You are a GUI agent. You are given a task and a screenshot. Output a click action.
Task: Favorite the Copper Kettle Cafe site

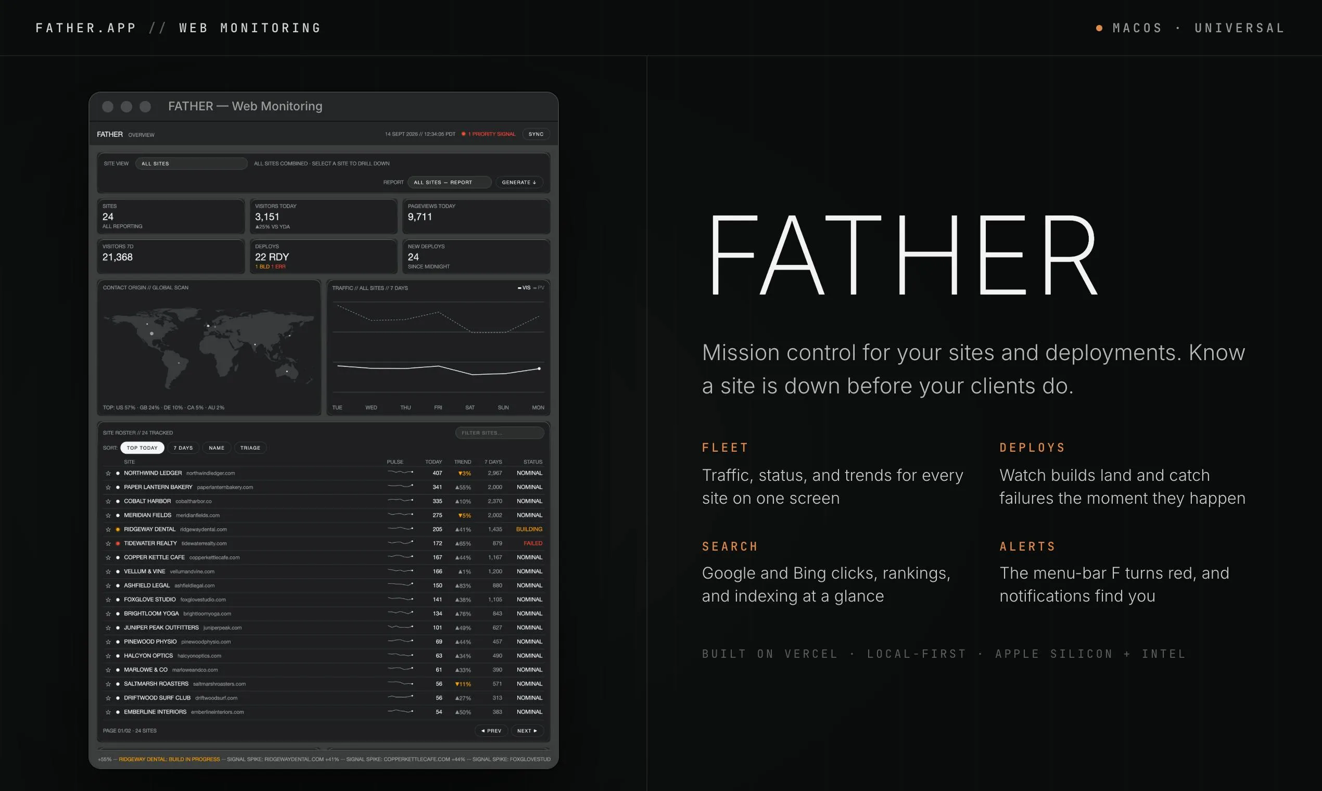pyautogui.click(x=108, y=557)
